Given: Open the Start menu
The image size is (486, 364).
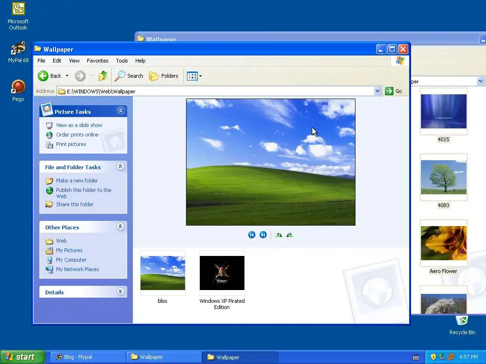Looking at the screenshot, I should click(22, 357).
